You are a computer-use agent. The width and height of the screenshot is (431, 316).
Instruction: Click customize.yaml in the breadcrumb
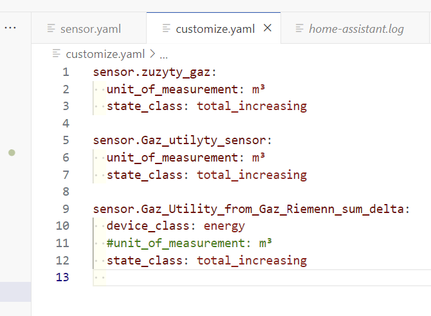click(105, 54)
